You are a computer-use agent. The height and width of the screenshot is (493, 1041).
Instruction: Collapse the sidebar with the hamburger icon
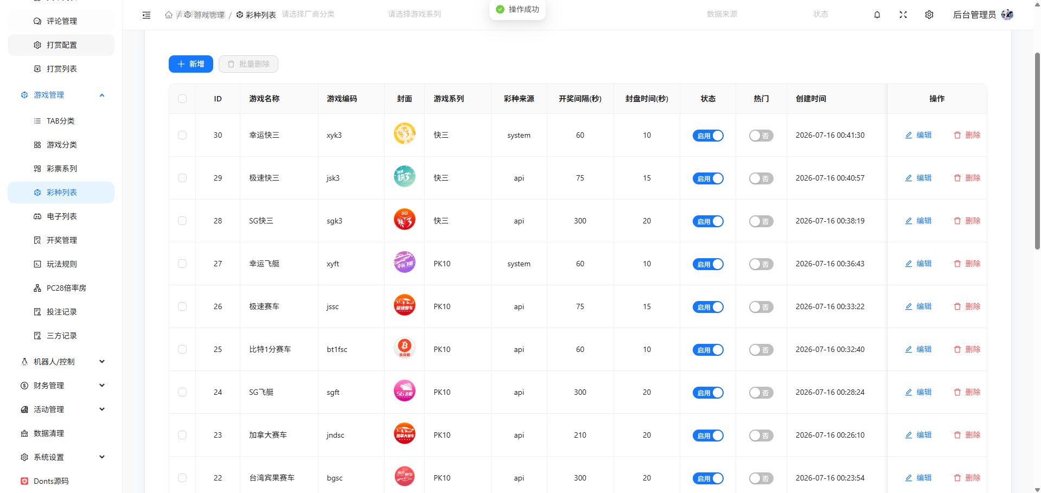click(146, 15)
